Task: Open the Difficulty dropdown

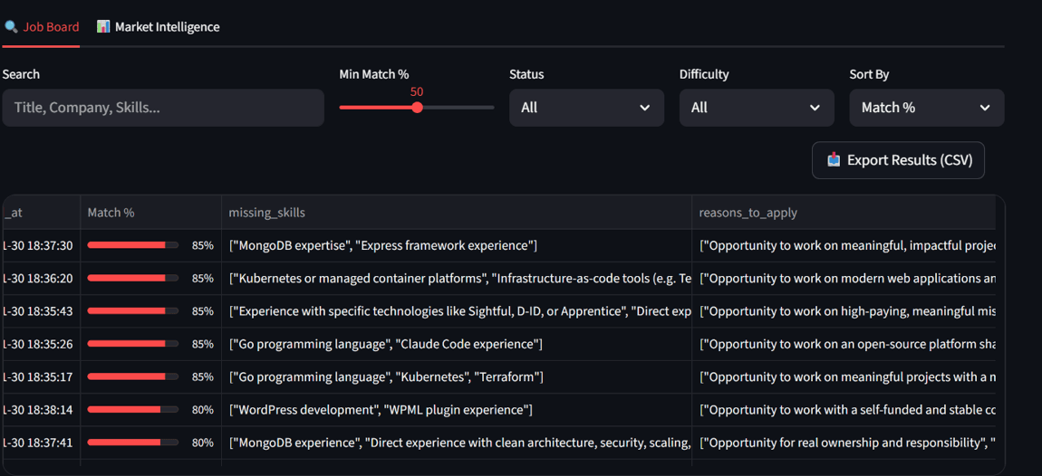Action: point(757,108)
